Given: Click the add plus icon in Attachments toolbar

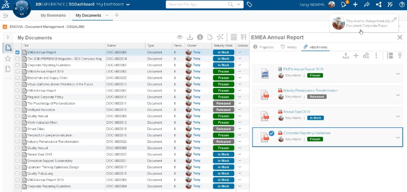Looking at the screenshot, I should (356, 56).
